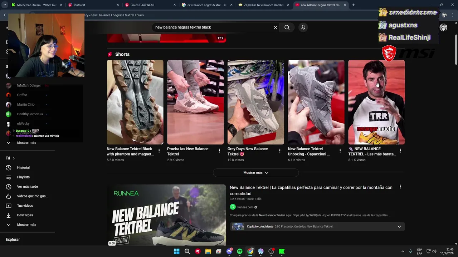This screenshot has height=257, width=458.
Task: Play TRR Las más barata short
Action: click(376, 102)
